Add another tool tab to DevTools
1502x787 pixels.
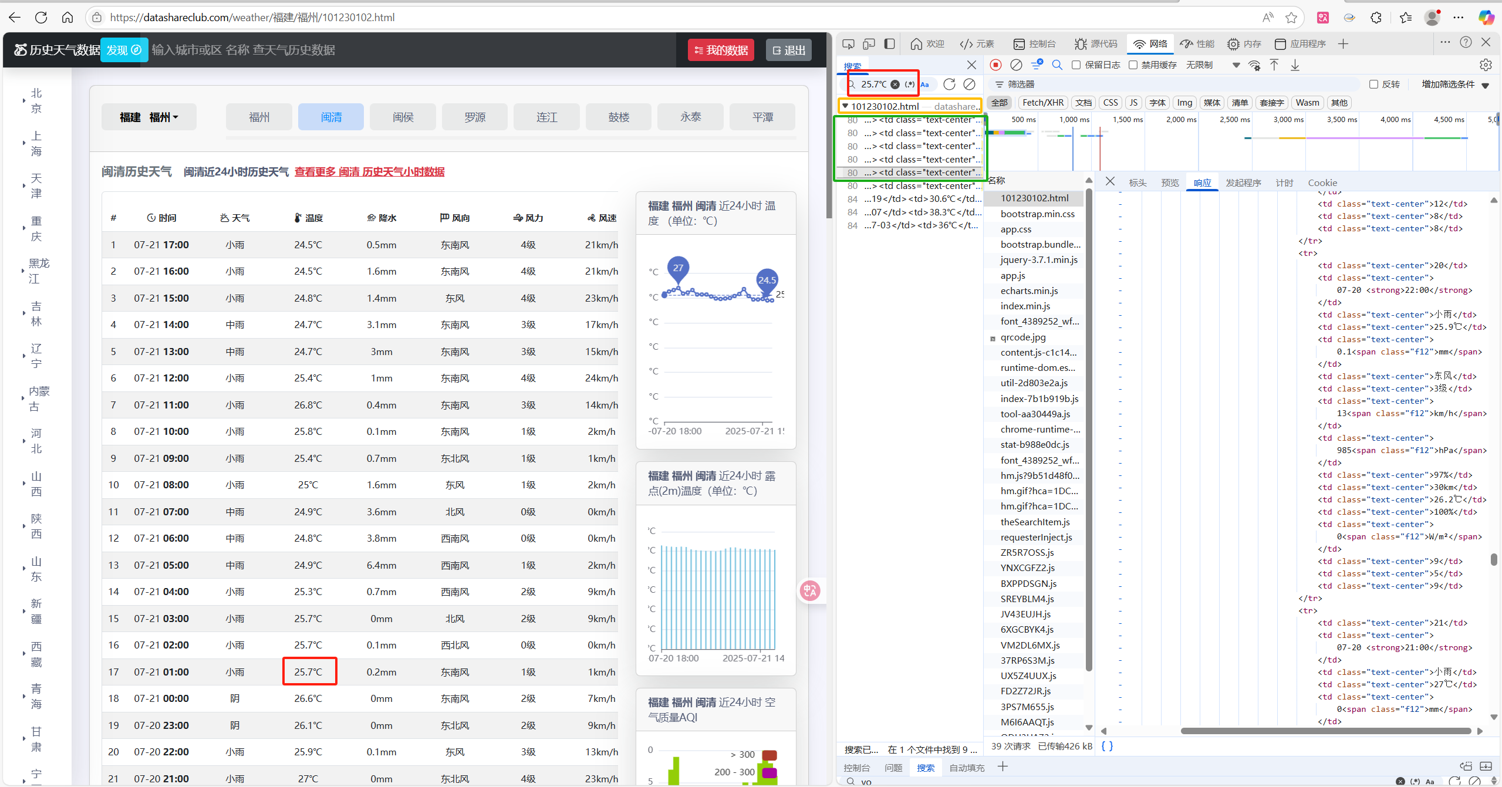1343,44
